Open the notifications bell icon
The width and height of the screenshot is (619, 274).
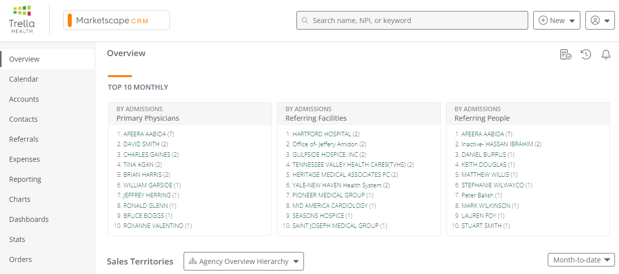coord(606,55)
